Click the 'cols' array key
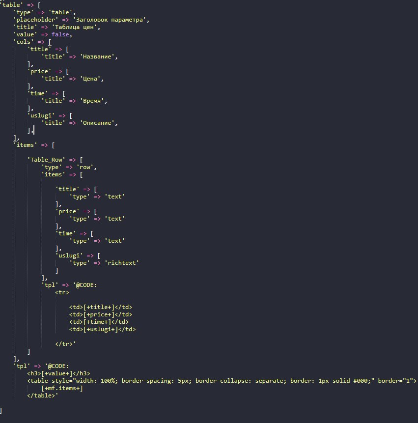 (x=24, y=42)
